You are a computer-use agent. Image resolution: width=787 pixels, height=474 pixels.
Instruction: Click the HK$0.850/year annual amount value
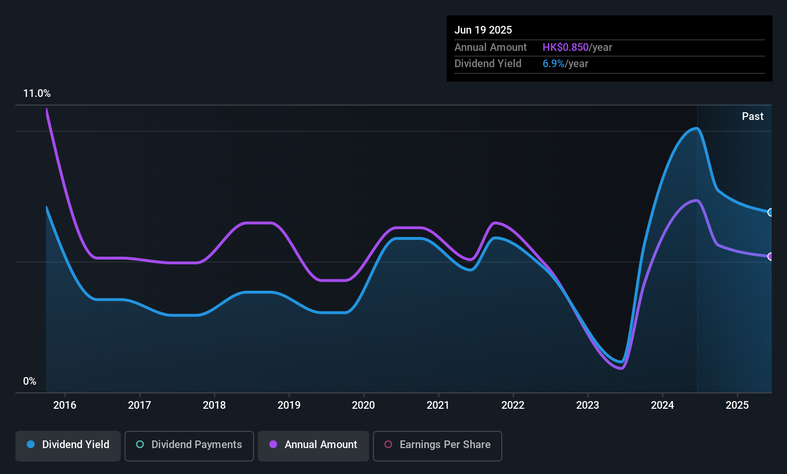coord(577,47)
